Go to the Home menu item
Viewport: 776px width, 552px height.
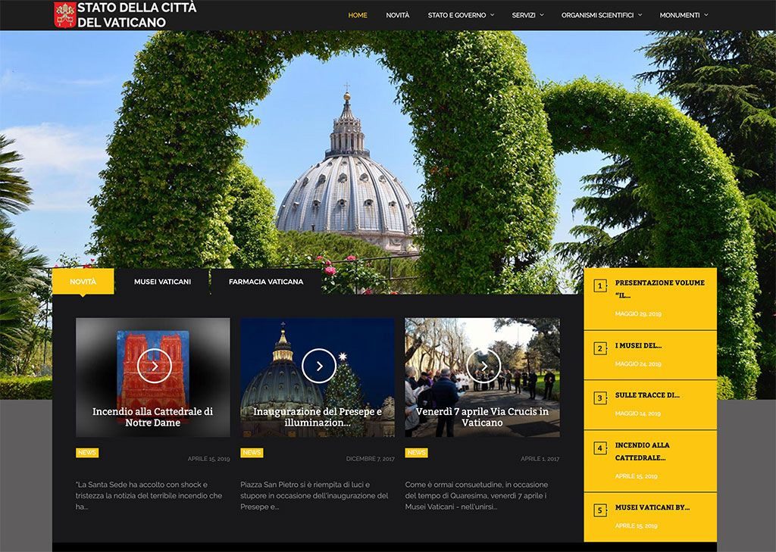click(358, 15)
